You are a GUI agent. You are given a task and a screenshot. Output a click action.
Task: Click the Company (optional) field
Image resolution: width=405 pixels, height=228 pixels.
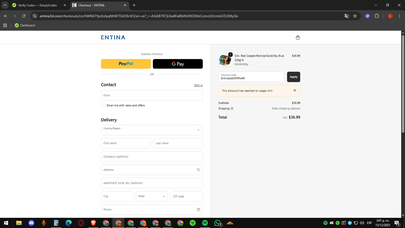[x=152, y=156]
